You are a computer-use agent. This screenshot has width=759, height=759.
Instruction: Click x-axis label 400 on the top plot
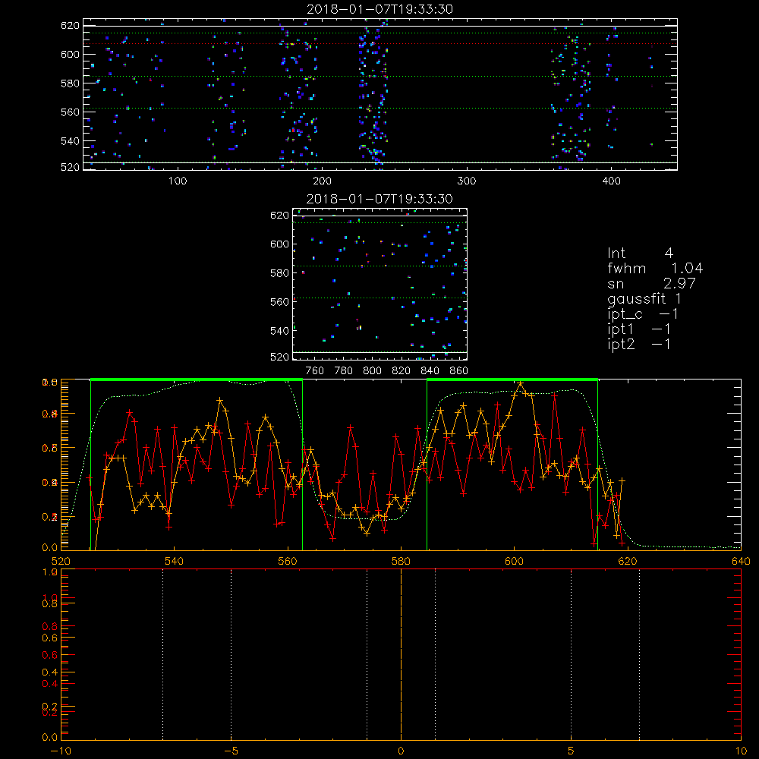pos(611,181)
